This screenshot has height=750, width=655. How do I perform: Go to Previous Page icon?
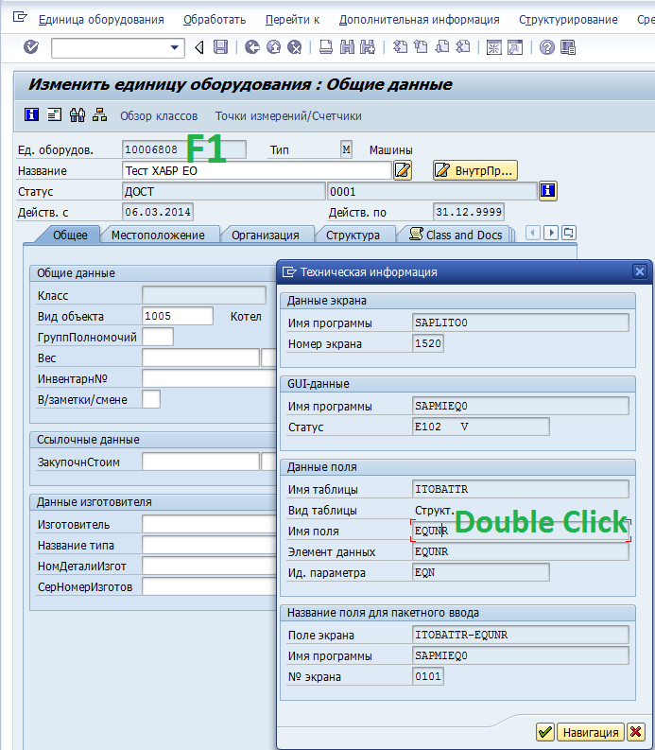pos(421,47)
